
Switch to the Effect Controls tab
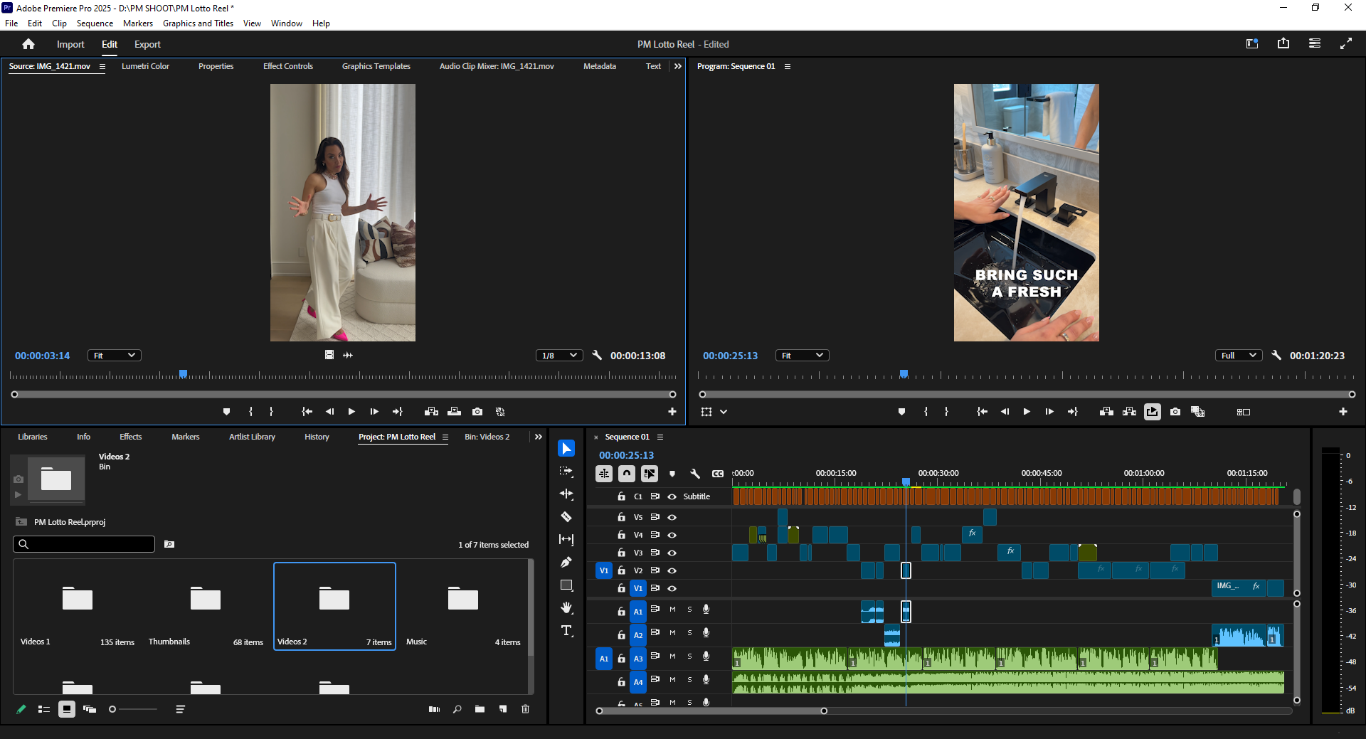(x=288, y=66)
